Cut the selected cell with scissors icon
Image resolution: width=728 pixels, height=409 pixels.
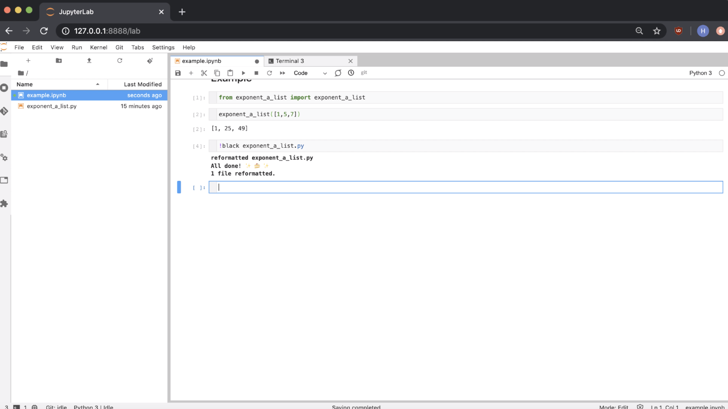(204, 73)
